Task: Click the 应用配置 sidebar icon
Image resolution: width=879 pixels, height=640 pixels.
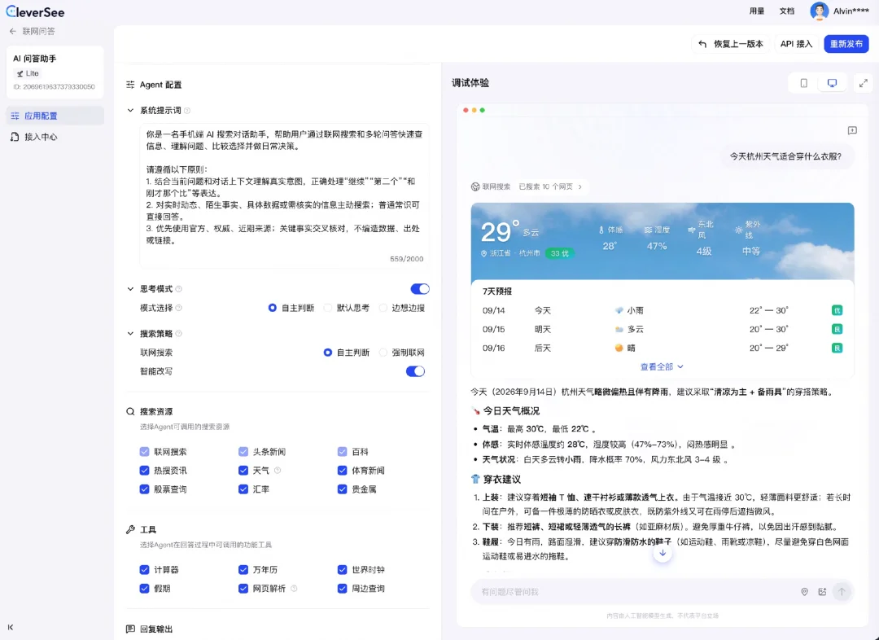Action: (x=15, y=116)
